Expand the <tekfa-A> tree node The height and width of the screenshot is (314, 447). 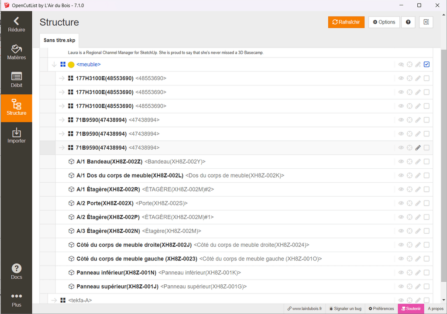pos(54,300)
